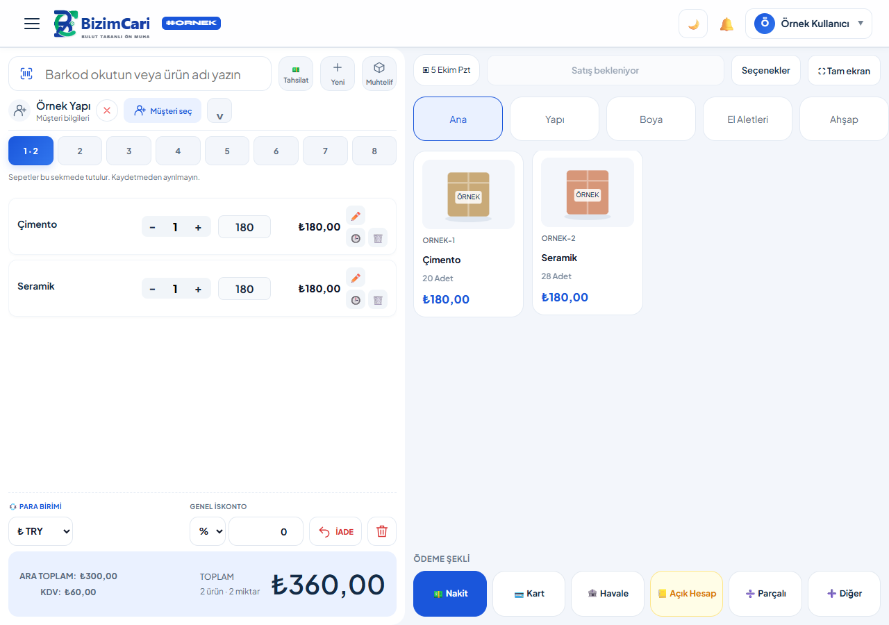Image resolution: width=889 pixels, height=625 pixels.
Task: Open the Tahsilat collection button
Action: [296, 74]
